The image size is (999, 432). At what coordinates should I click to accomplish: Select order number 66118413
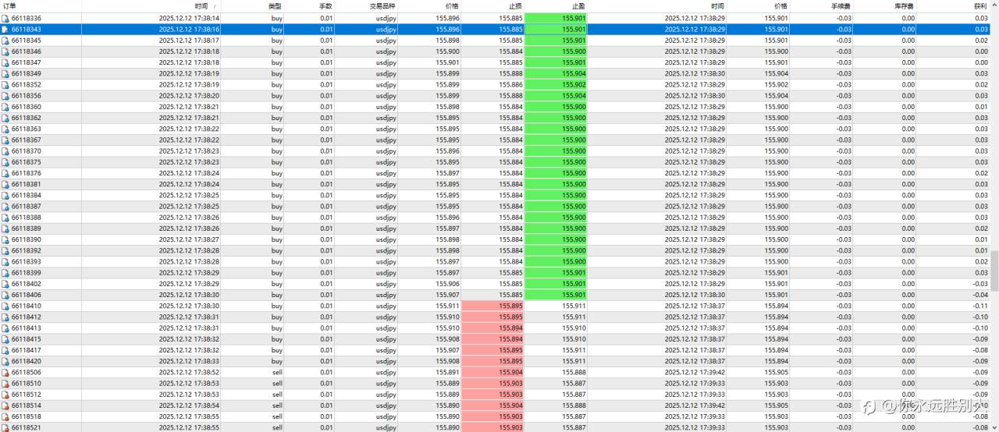(27, 328)
